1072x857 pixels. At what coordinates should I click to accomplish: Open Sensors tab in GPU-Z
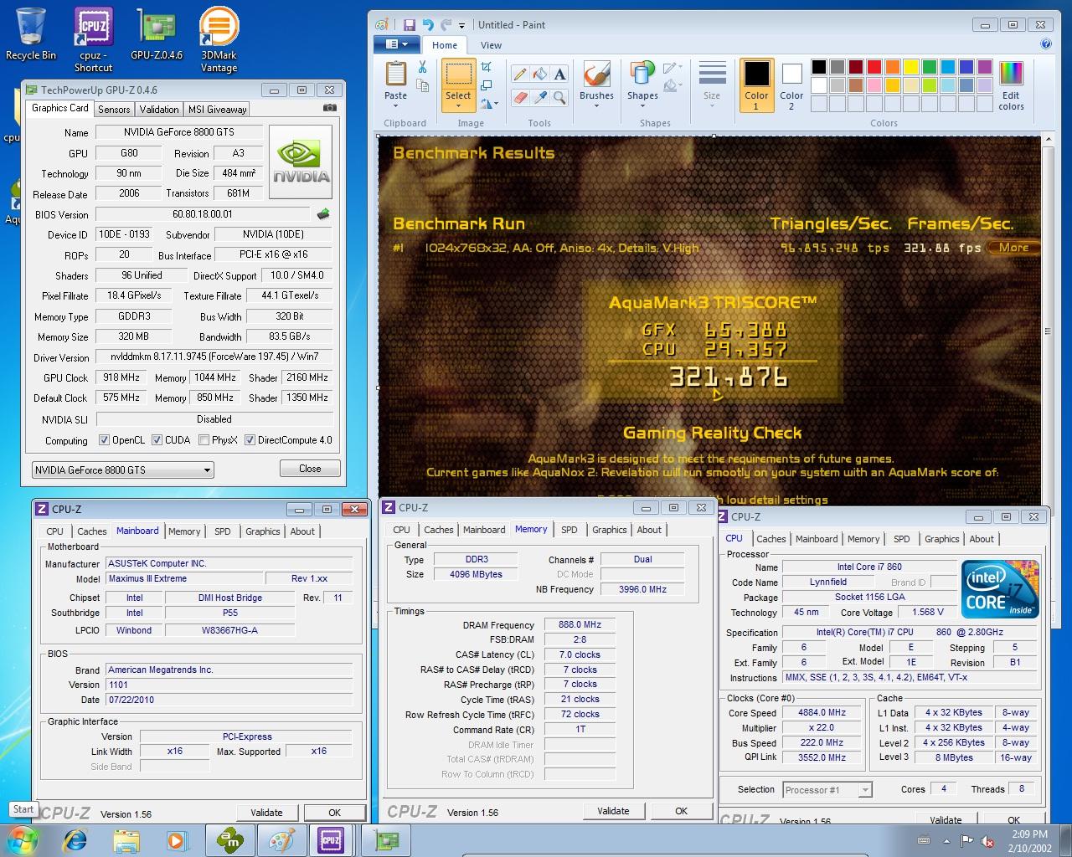coord(114,110)
